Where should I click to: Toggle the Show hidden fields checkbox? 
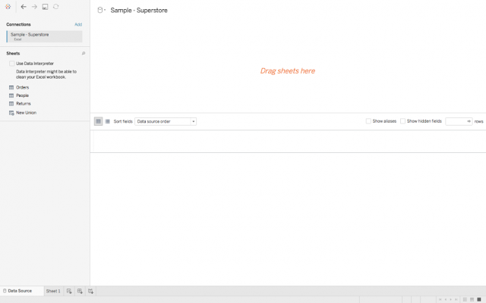click(x=402, y=121)
